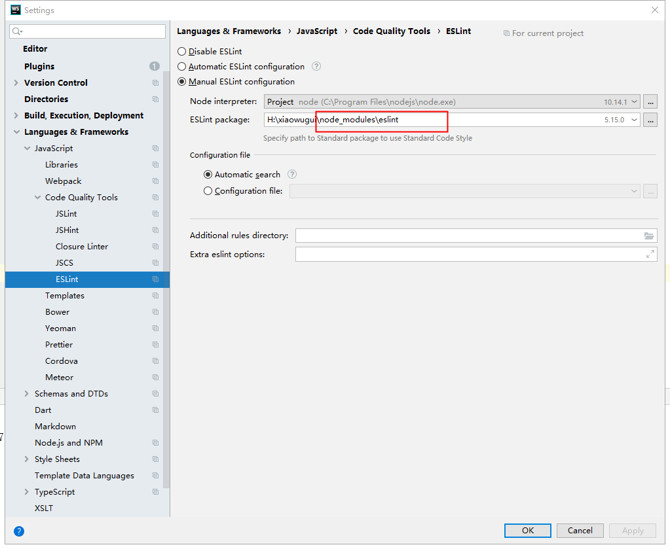Collapse the Code Quality Tools node
This screenshot has width=670, height=549.
[x=37, y=197]
